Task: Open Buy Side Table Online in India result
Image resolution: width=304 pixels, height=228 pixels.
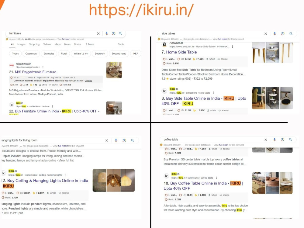Action: click(204, 101)
